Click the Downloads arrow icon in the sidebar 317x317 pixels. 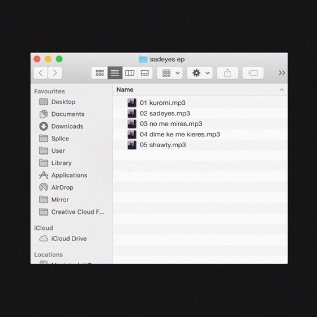pos(44,126)
